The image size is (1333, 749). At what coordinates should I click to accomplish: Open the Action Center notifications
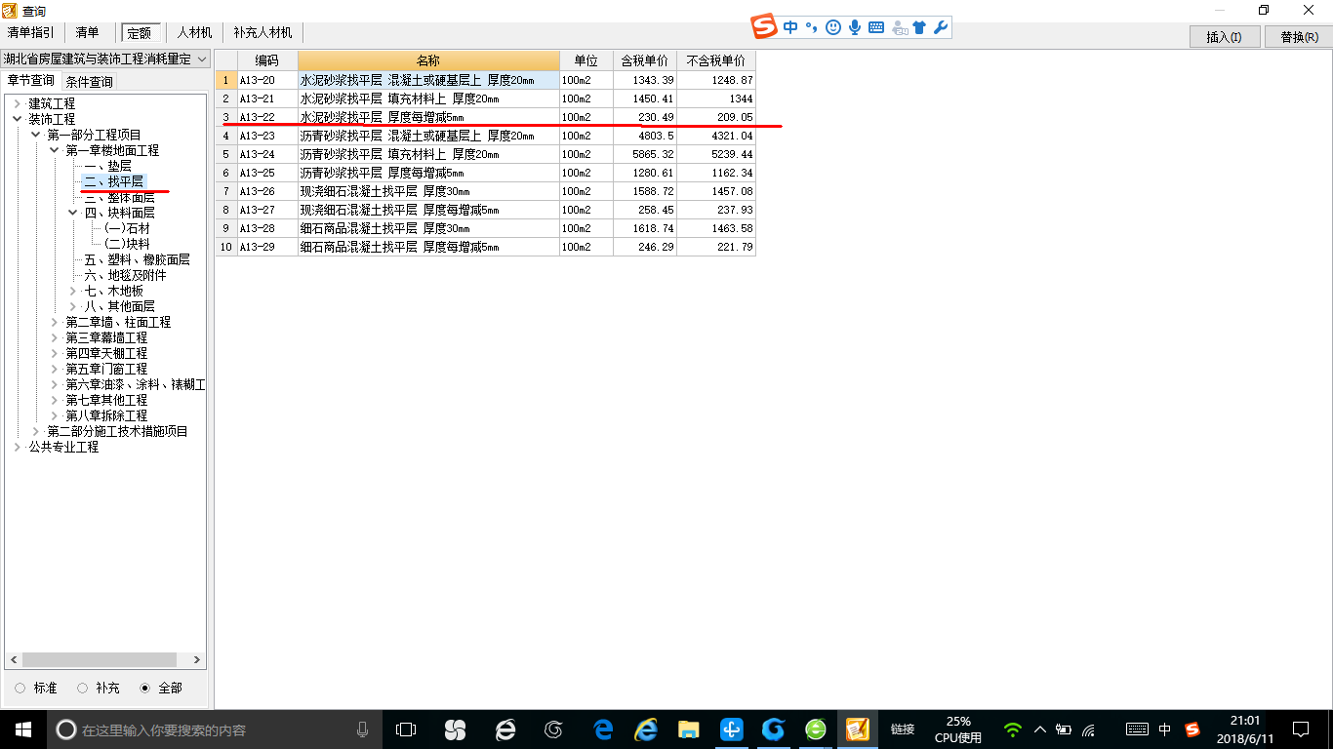click(x=1301, y=729)
